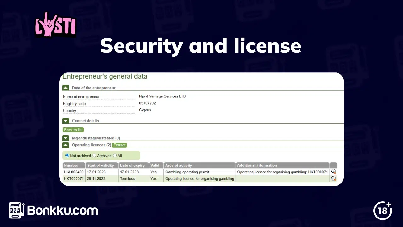
Task: Select the Not archived radio button
Action: point(67,155)
